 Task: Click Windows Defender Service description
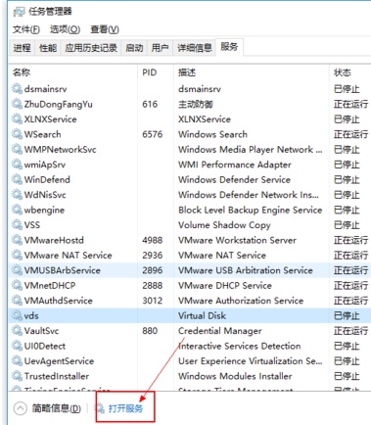click(234, 179)
